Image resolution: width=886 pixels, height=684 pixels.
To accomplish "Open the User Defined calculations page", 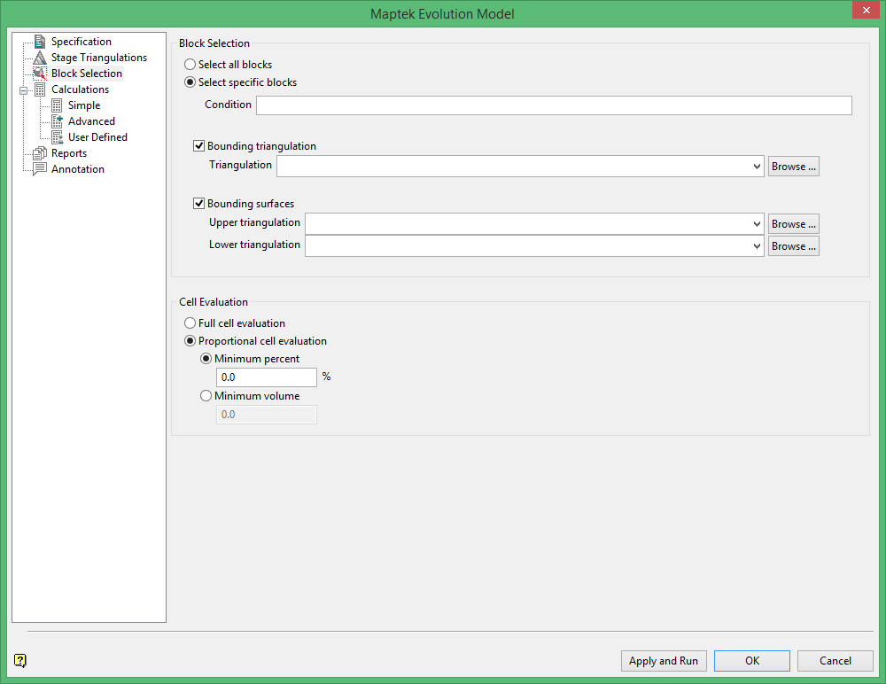I will (x=97, y=137).
